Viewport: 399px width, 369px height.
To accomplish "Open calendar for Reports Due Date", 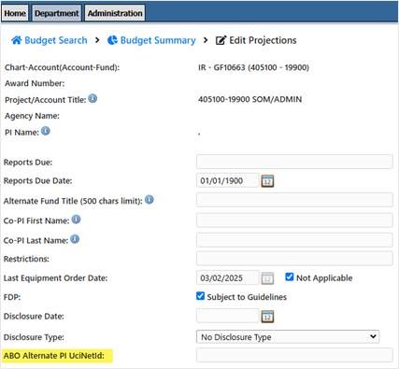I will click(267, 181).
